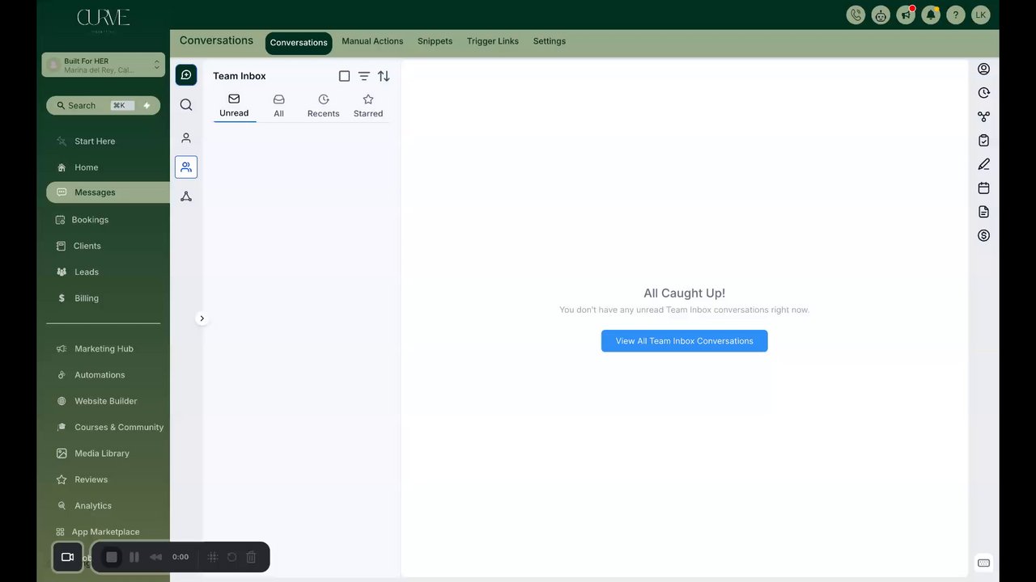Open the notes pencil icon in right rail
Image resolution: width=1036 pixels, height=582 pixels.
[x=983, y=164]
